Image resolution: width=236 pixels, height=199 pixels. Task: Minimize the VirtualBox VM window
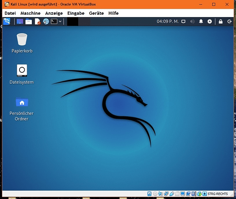[x=201, y=4]
